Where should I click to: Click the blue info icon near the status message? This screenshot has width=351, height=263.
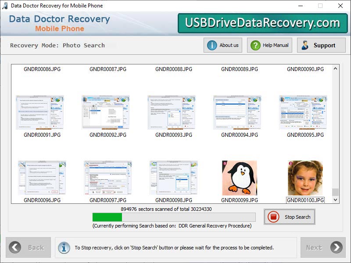point(64,247)
